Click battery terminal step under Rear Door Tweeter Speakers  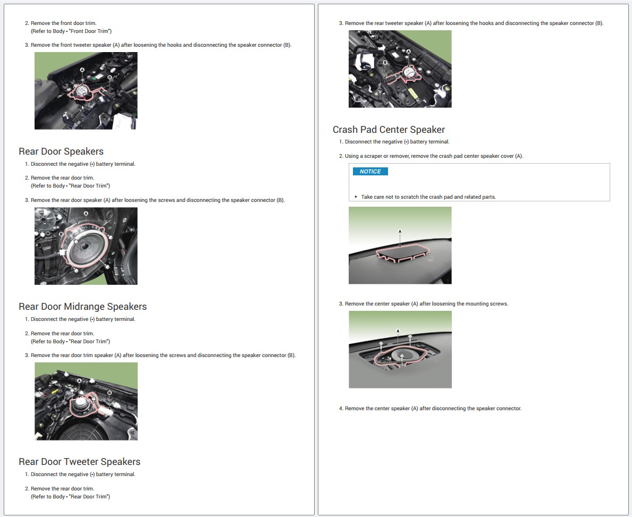click(83, 474)
